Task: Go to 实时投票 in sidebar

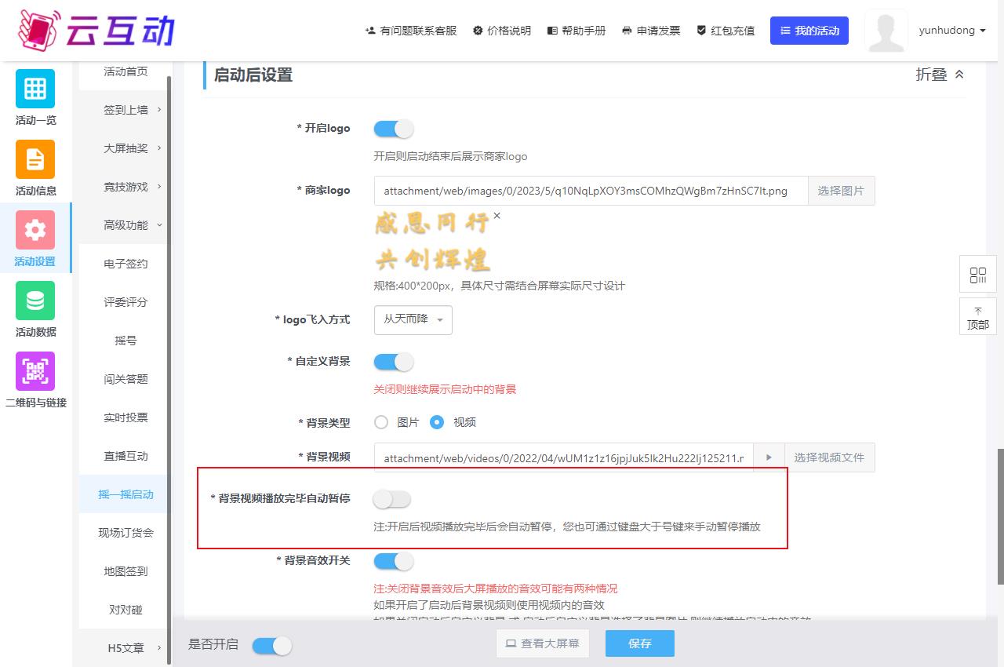Action: [x=125, y=417]
